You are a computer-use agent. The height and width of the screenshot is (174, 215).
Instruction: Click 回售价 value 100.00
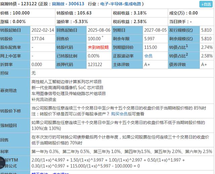(x=94, y=39)
